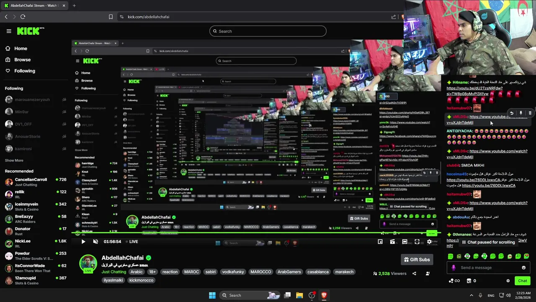Click the share icon in the address bar
This screenshot has height=302, width=536.
coord(394,17)
